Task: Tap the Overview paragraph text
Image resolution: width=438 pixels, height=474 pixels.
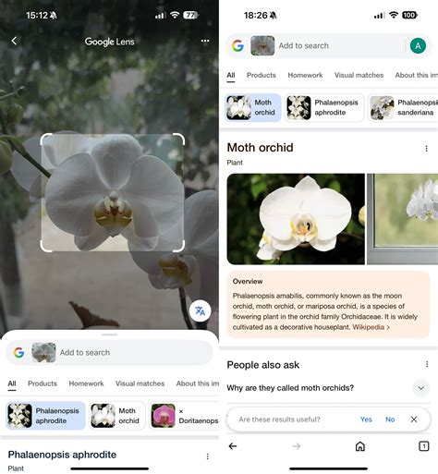Action: click(x=325, y=311)
